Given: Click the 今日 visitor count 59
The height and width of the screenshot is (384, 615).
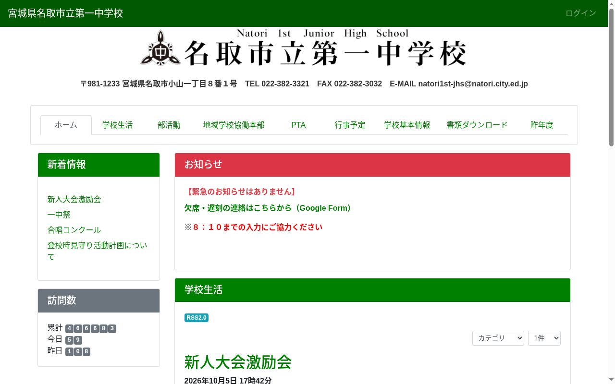Looking at the screenshot, I should pos(74,340).
